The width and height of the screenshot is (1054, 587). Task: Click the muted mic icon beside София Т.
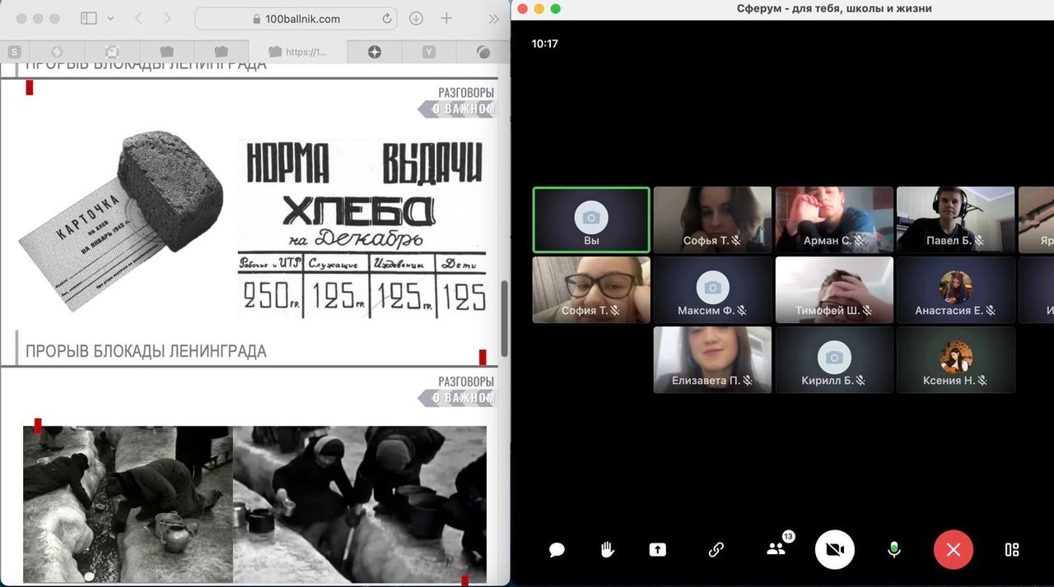[614, 311]
